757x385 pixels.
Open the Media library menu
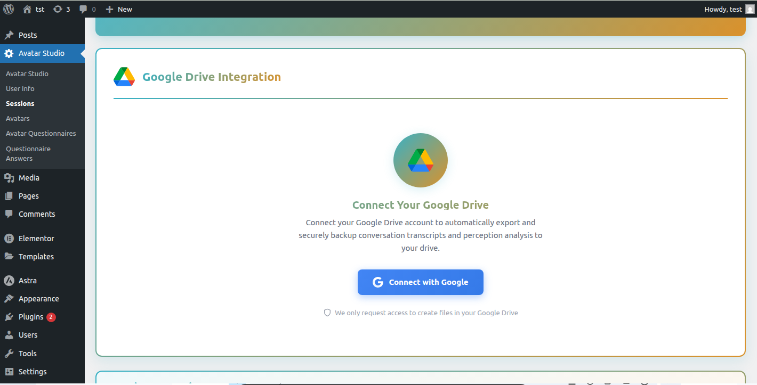click(29, 178)
